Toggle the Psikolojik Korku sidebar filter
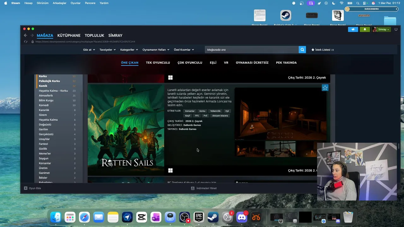The height and width of the screenshot is (227, 404). pos(49,81)
